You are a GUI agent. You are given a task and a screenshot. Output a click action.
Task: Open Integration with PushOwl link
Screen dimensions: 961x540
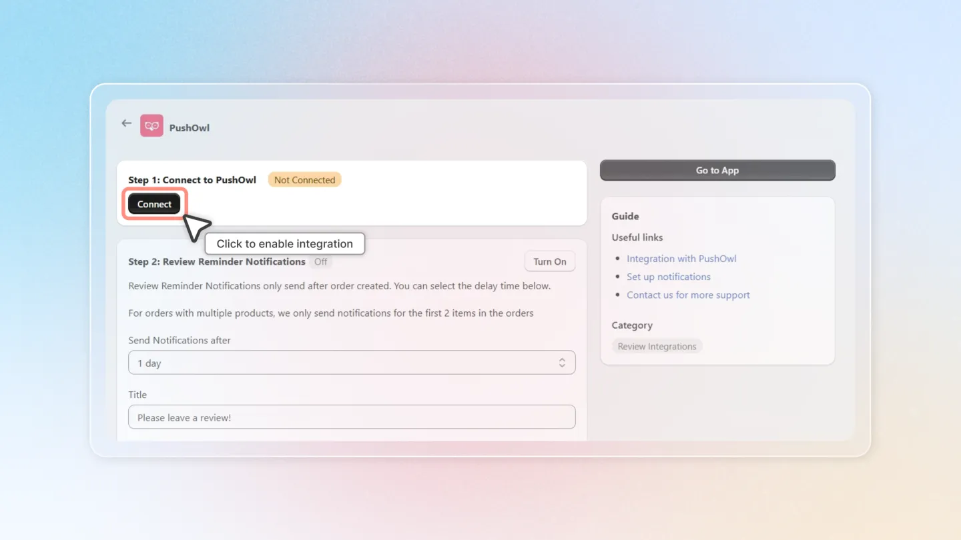(x=681, y=259)
